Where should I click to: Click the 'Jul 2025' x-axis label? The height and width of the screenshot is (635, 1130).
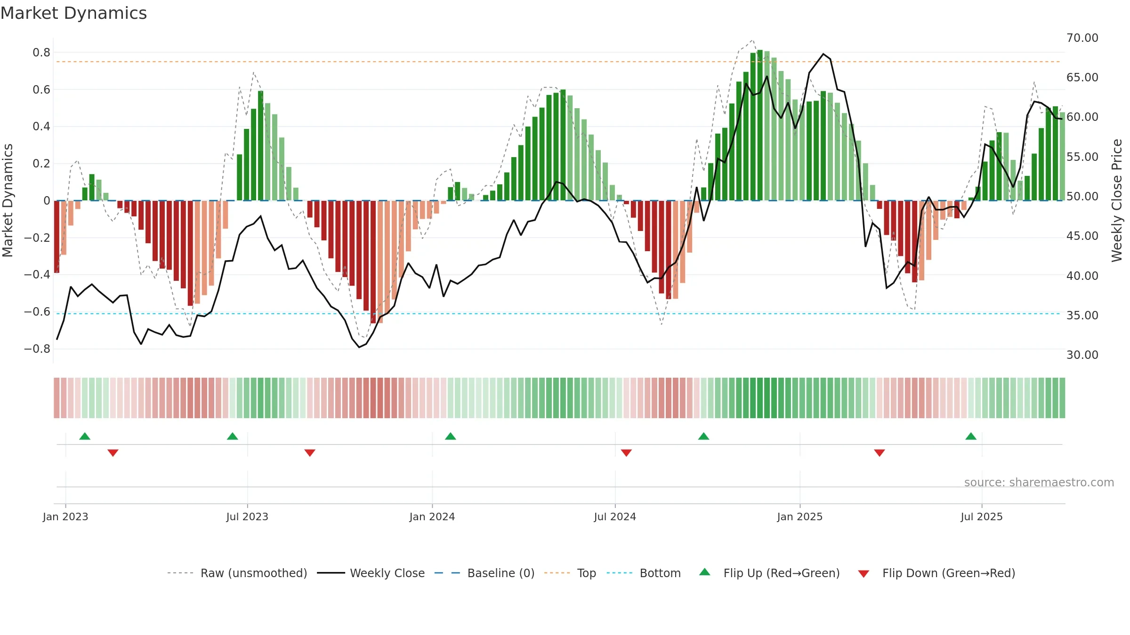[x=982, y=516]
